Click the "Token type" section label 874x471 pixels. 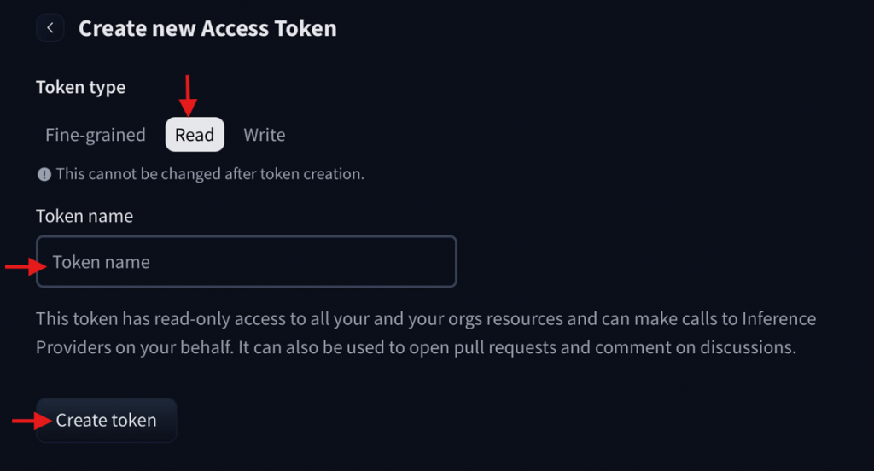pyautogui.click(x=80, y=87)
